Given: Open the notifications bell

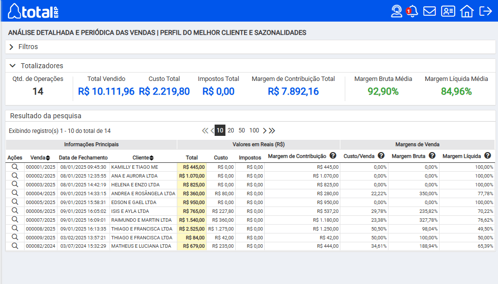Looking at the screenshot, I should (413, 11).
